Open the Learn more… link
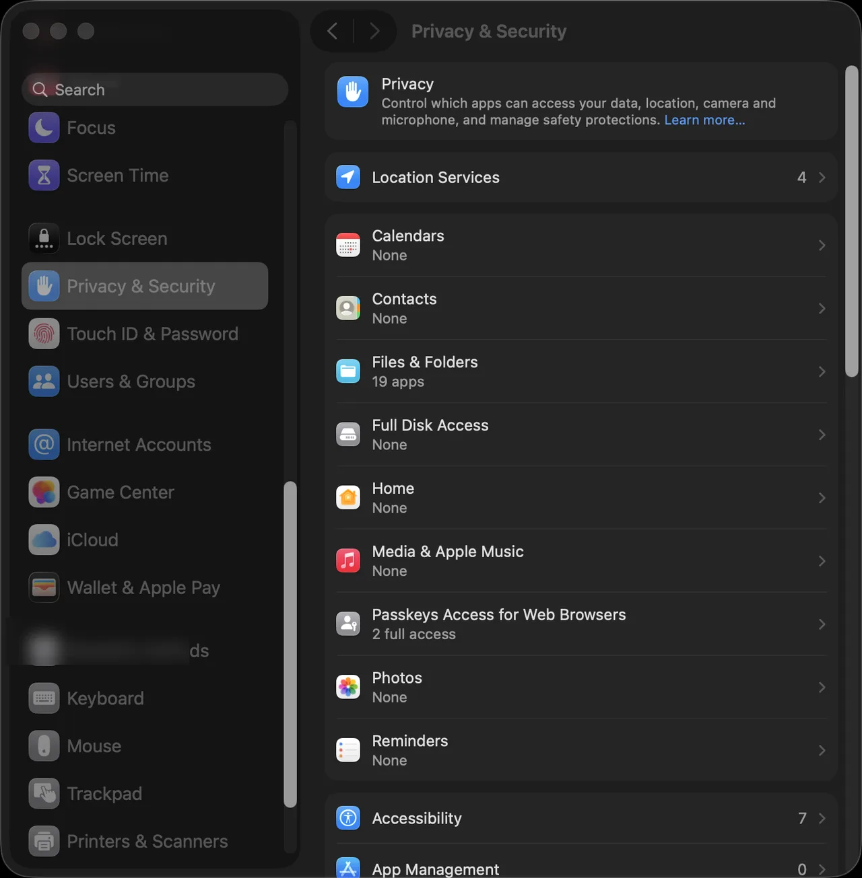The width and height of the screenshot is (862, 878). coord(704,120)
